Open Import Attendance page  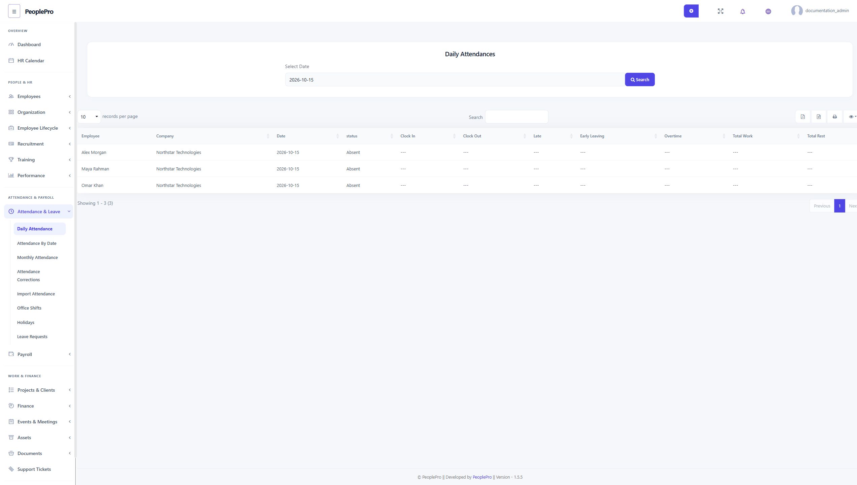[x=36, y=294]
